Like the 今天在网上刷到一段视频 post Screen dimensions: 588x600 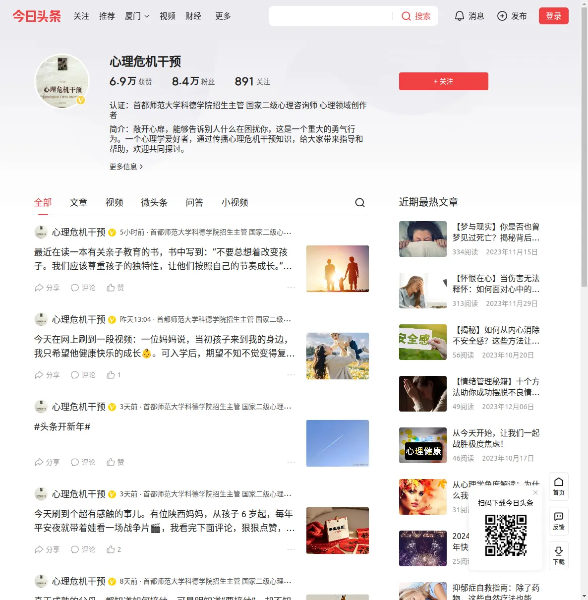pos(114,375)
